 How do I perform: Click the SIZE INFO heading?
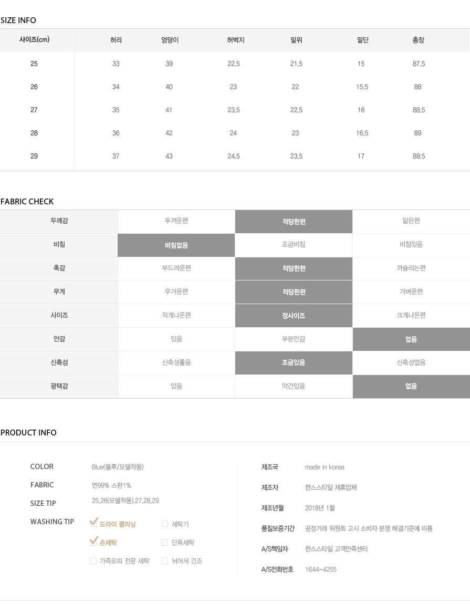[x=18, y=20]
